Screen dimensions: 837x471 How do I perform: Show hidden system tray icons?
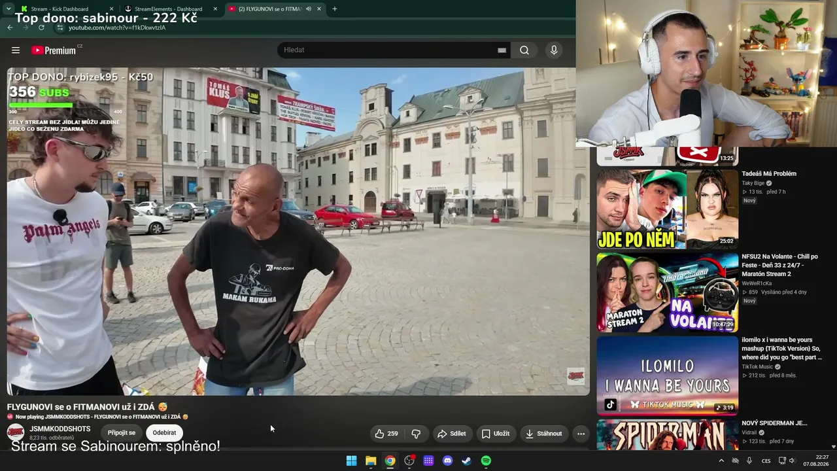721,461
